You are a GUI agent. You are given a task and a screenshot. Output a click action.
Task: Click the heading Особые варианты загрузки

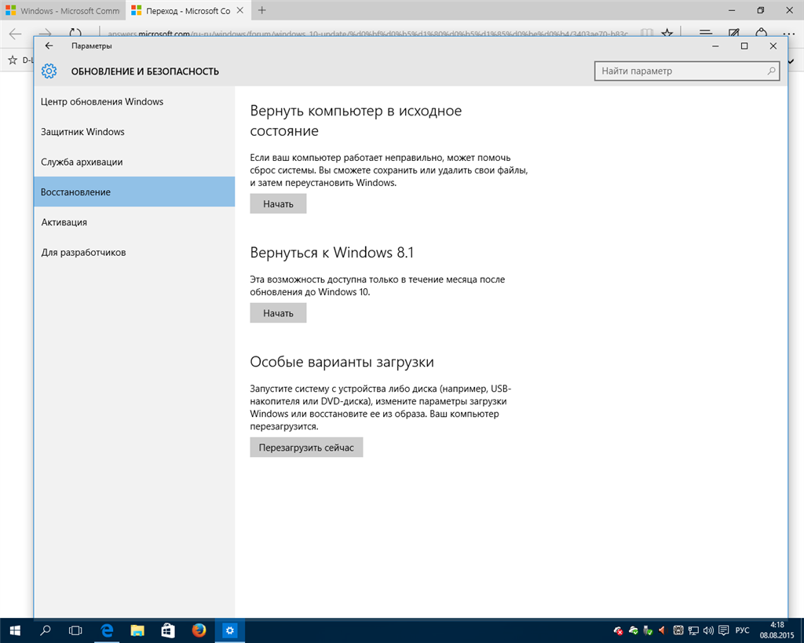point(342,361)
